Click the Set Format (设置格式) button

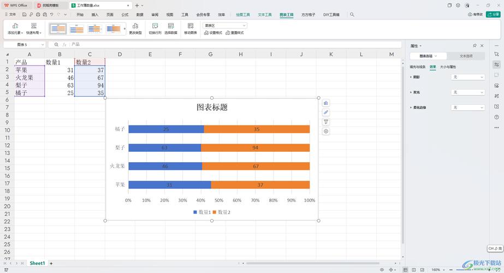coord(213,33)
